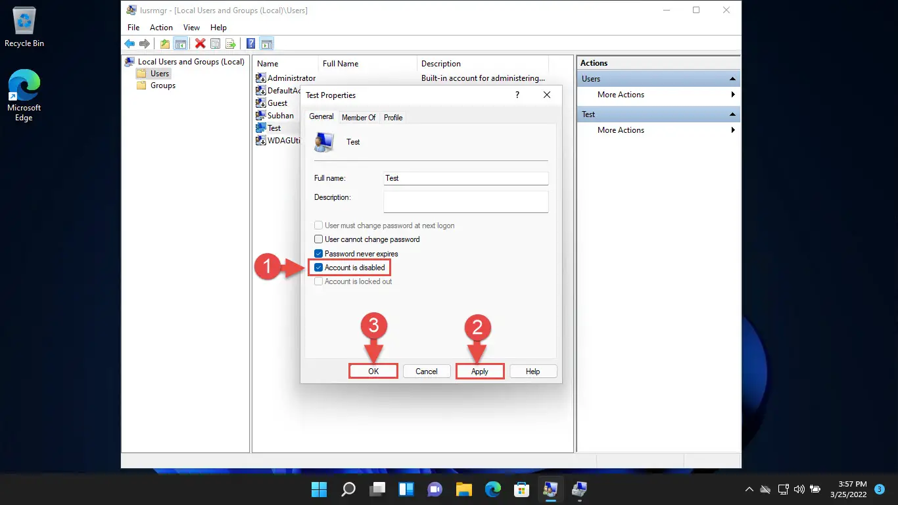Click the blue Help question mark icon
The image size is (898, 505).
(251, 44)
